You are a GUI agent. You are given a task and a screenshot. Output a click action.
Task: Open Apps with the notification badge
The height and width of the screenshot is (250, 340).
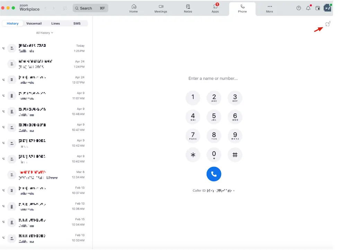tap(215, 8)
